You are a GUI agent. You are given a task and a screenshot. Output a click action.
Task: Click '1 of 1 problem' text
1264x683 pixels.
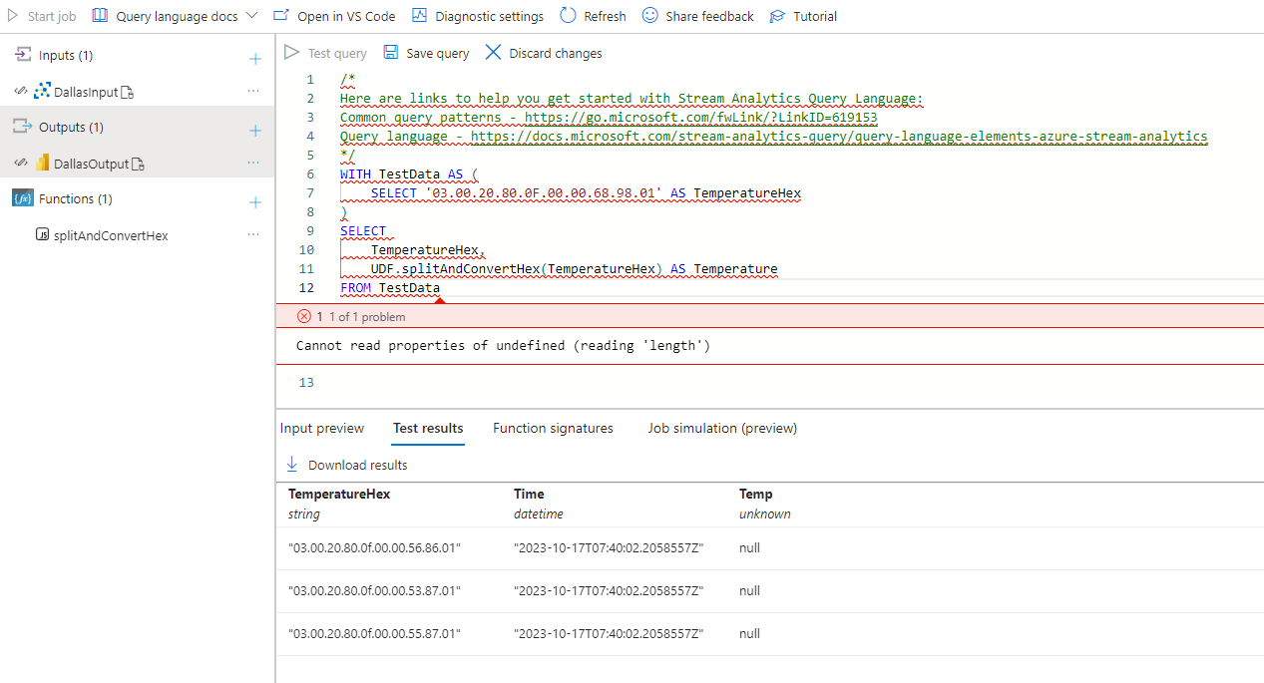[x=367, y=317]
